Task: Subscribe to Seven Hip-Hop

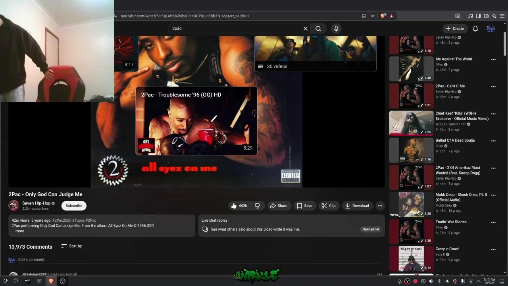Action: pos(74,206)
